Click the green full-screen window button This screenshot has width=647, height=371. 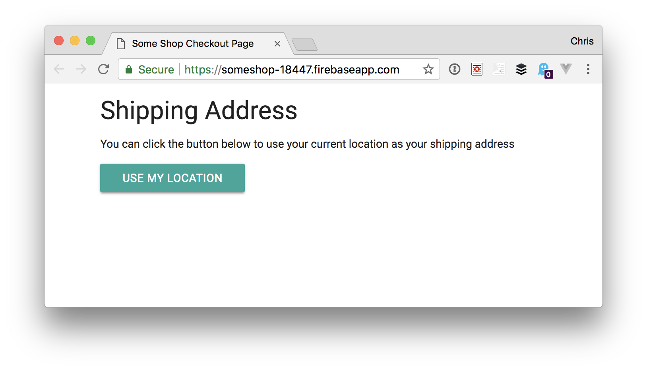point(91,41)
